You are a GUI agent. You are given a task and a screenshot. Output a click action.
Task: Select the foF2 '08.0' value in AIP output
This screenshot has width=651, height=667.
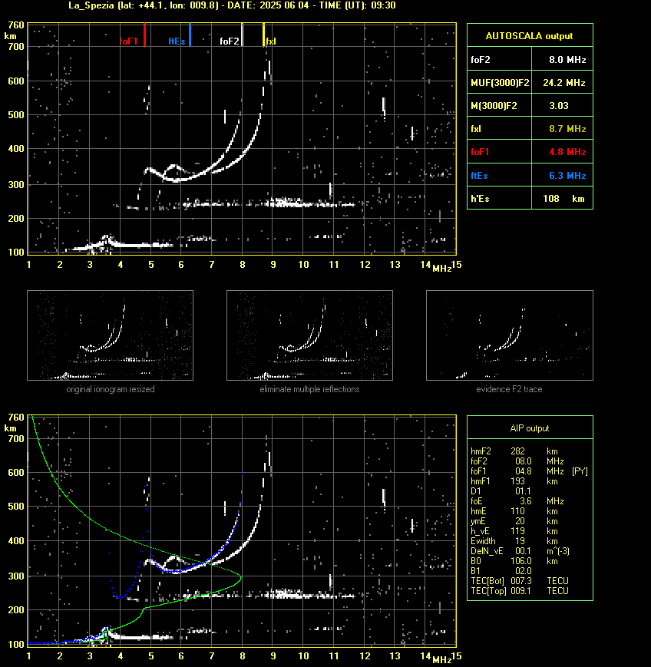point(524,461)
